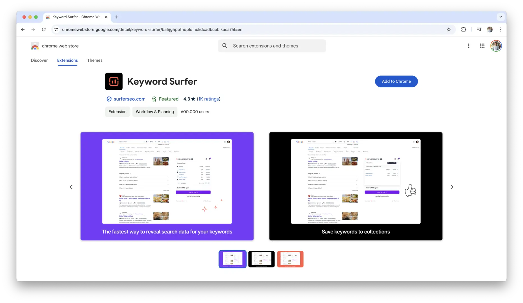
Task: Click the 4.3 star rating value
Action: point(189,99)
